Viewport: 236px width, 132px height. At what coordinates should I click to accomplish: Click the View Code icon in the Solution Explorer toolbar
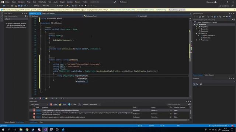coord(224,16)
